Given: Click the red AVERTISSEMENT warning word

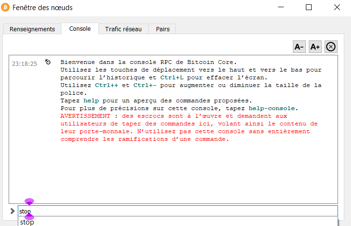Looking at the screenshot, I should click(x=85, y=116).
